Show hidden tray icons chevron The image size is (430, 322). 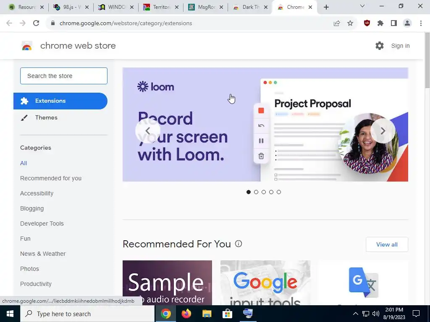click(x=355, y=314)
